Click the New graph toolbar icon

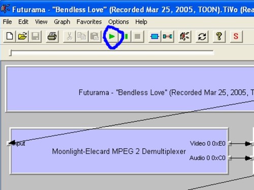[10, 36]
